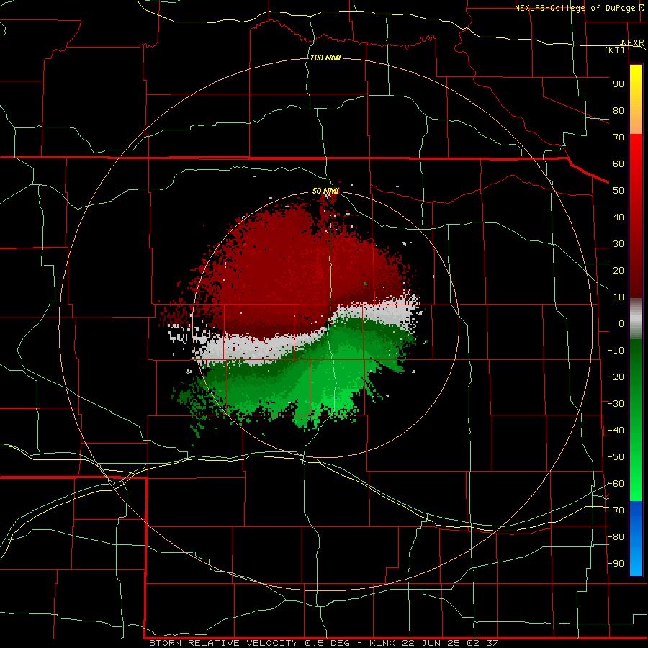Select the positive 30 velocity scale label

(x=618, y=244)
